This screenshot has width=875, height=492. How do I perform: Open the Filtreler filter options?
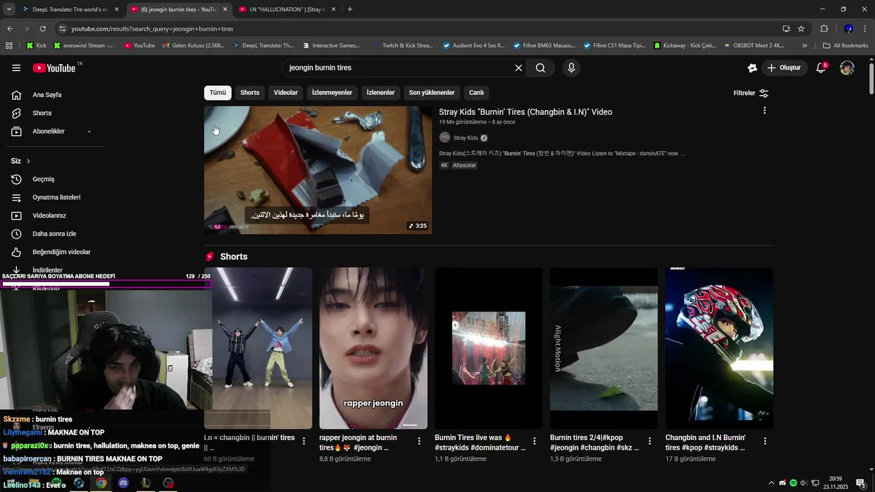click(x=751, y=93)
